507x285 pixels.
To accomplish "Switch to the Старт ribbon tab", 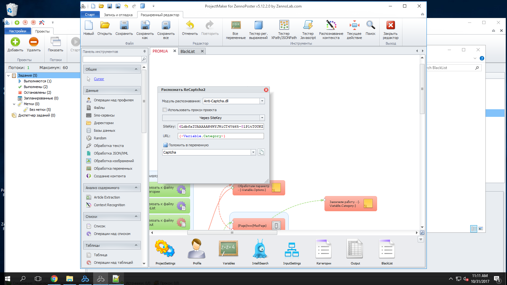I will tap(90, 15).
